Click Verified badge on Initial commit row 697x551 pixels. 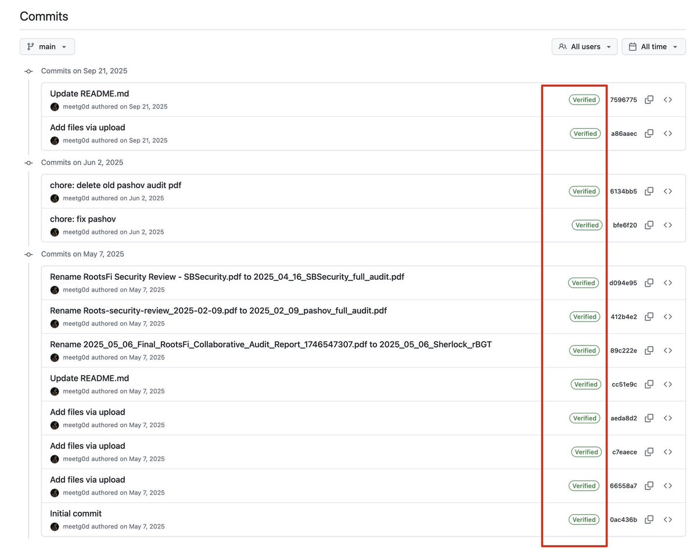584,519
